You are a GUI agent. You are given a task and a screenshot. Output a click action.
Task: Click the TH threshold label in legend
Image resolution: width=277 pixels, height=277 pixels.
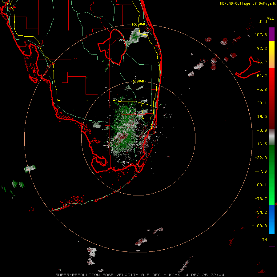(x=264, y=240)
